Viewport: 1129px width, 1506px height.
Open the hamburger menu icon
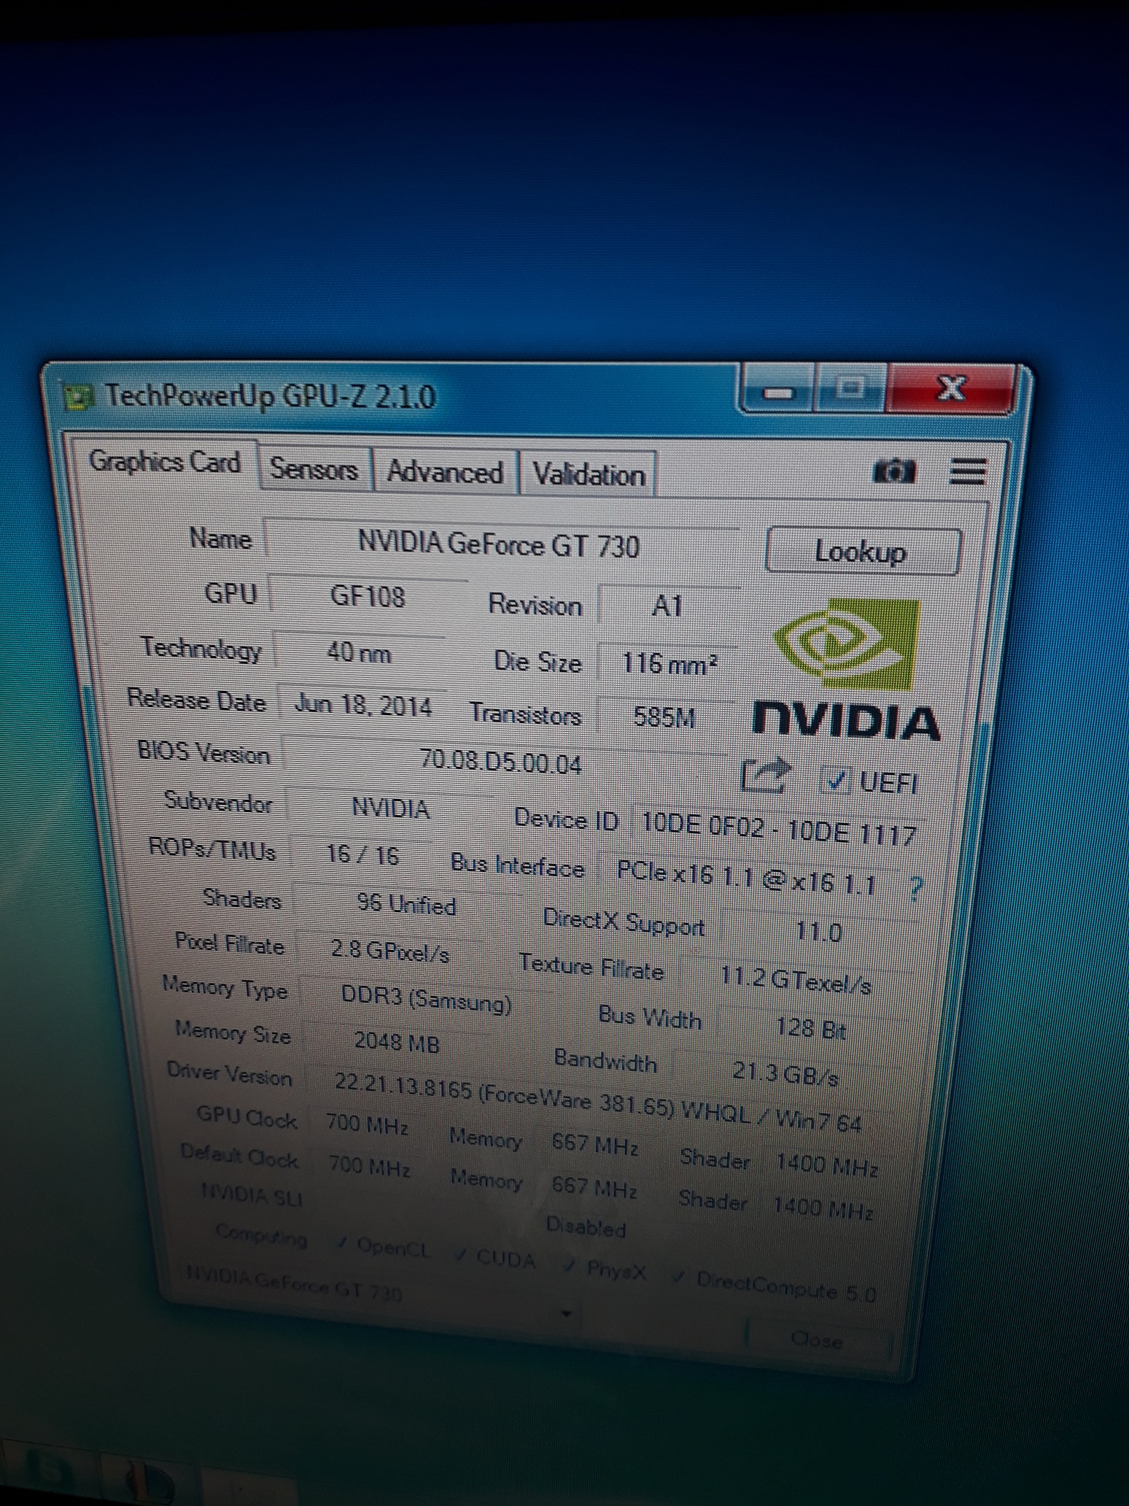[x=967, y=471]
